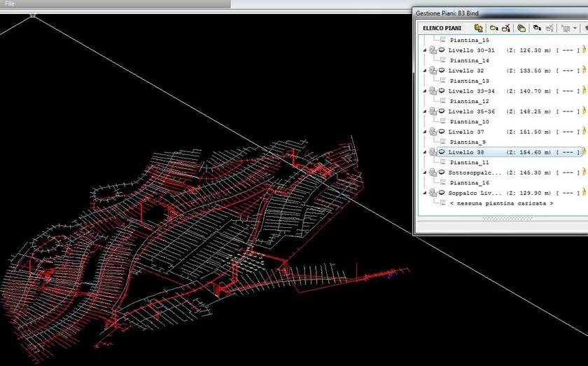Click the 'nessuna piantina caricata' entry
588x366 pixels.
click(501, 203)
